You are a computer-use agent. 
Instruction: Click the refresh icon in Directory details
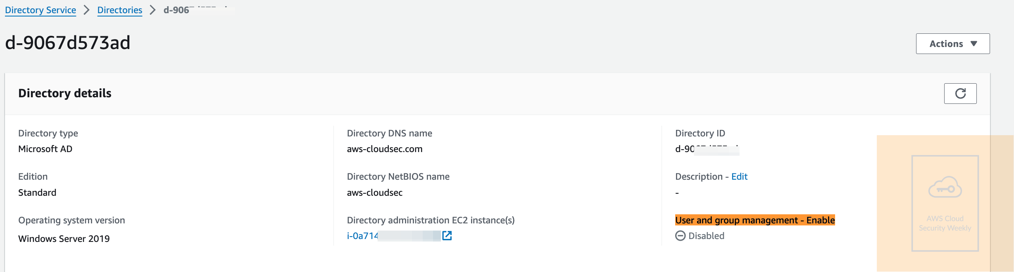pos(960,94)
